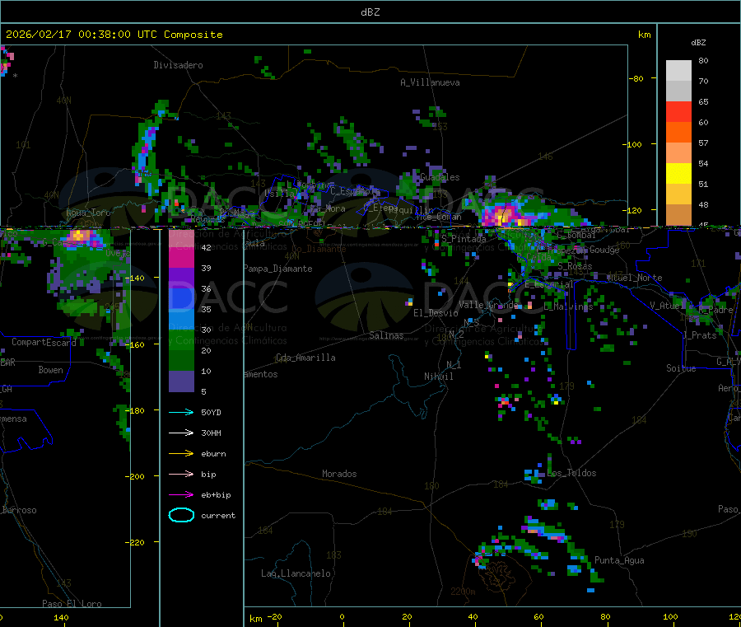Click the 'Los_Toldos' map label

572,473
